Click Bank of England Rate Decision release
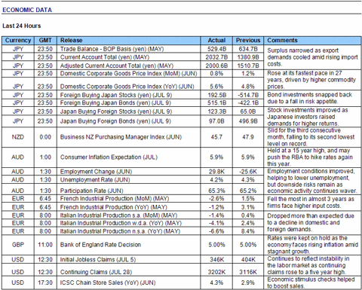 point(100,245)
